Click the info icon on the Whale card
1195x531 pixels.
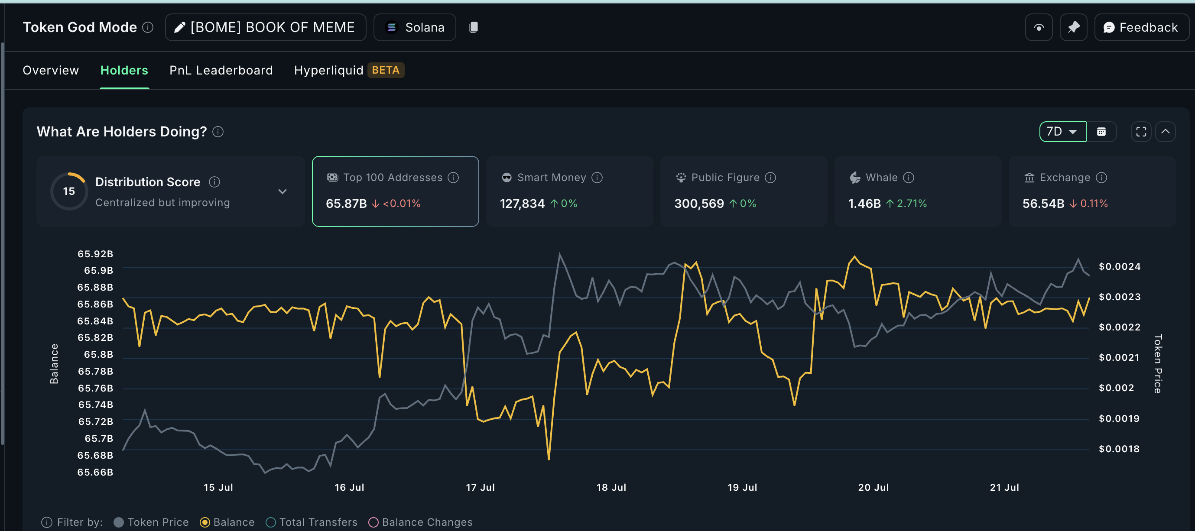[908, 177]
